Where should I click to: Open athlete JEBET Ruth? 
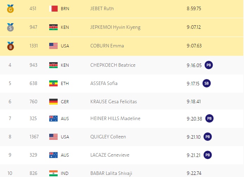102,8
